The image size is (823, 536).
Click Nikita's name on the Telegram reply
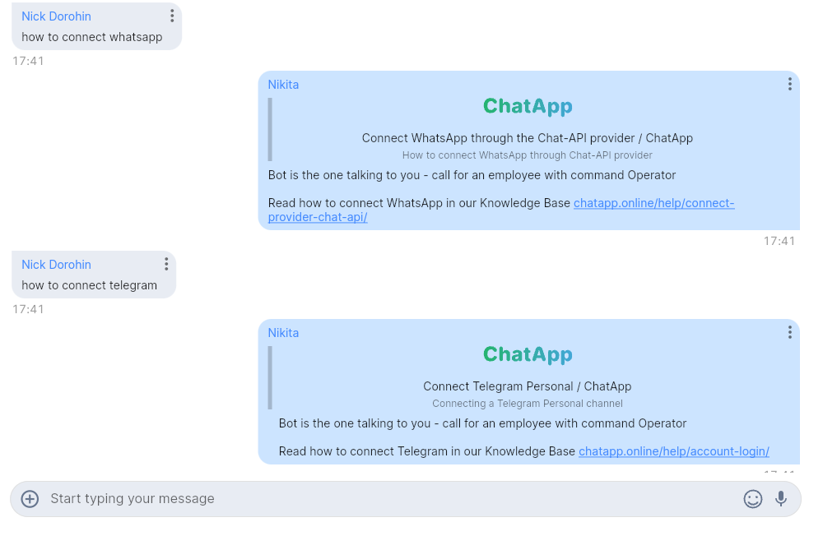(x=283, y=333)
